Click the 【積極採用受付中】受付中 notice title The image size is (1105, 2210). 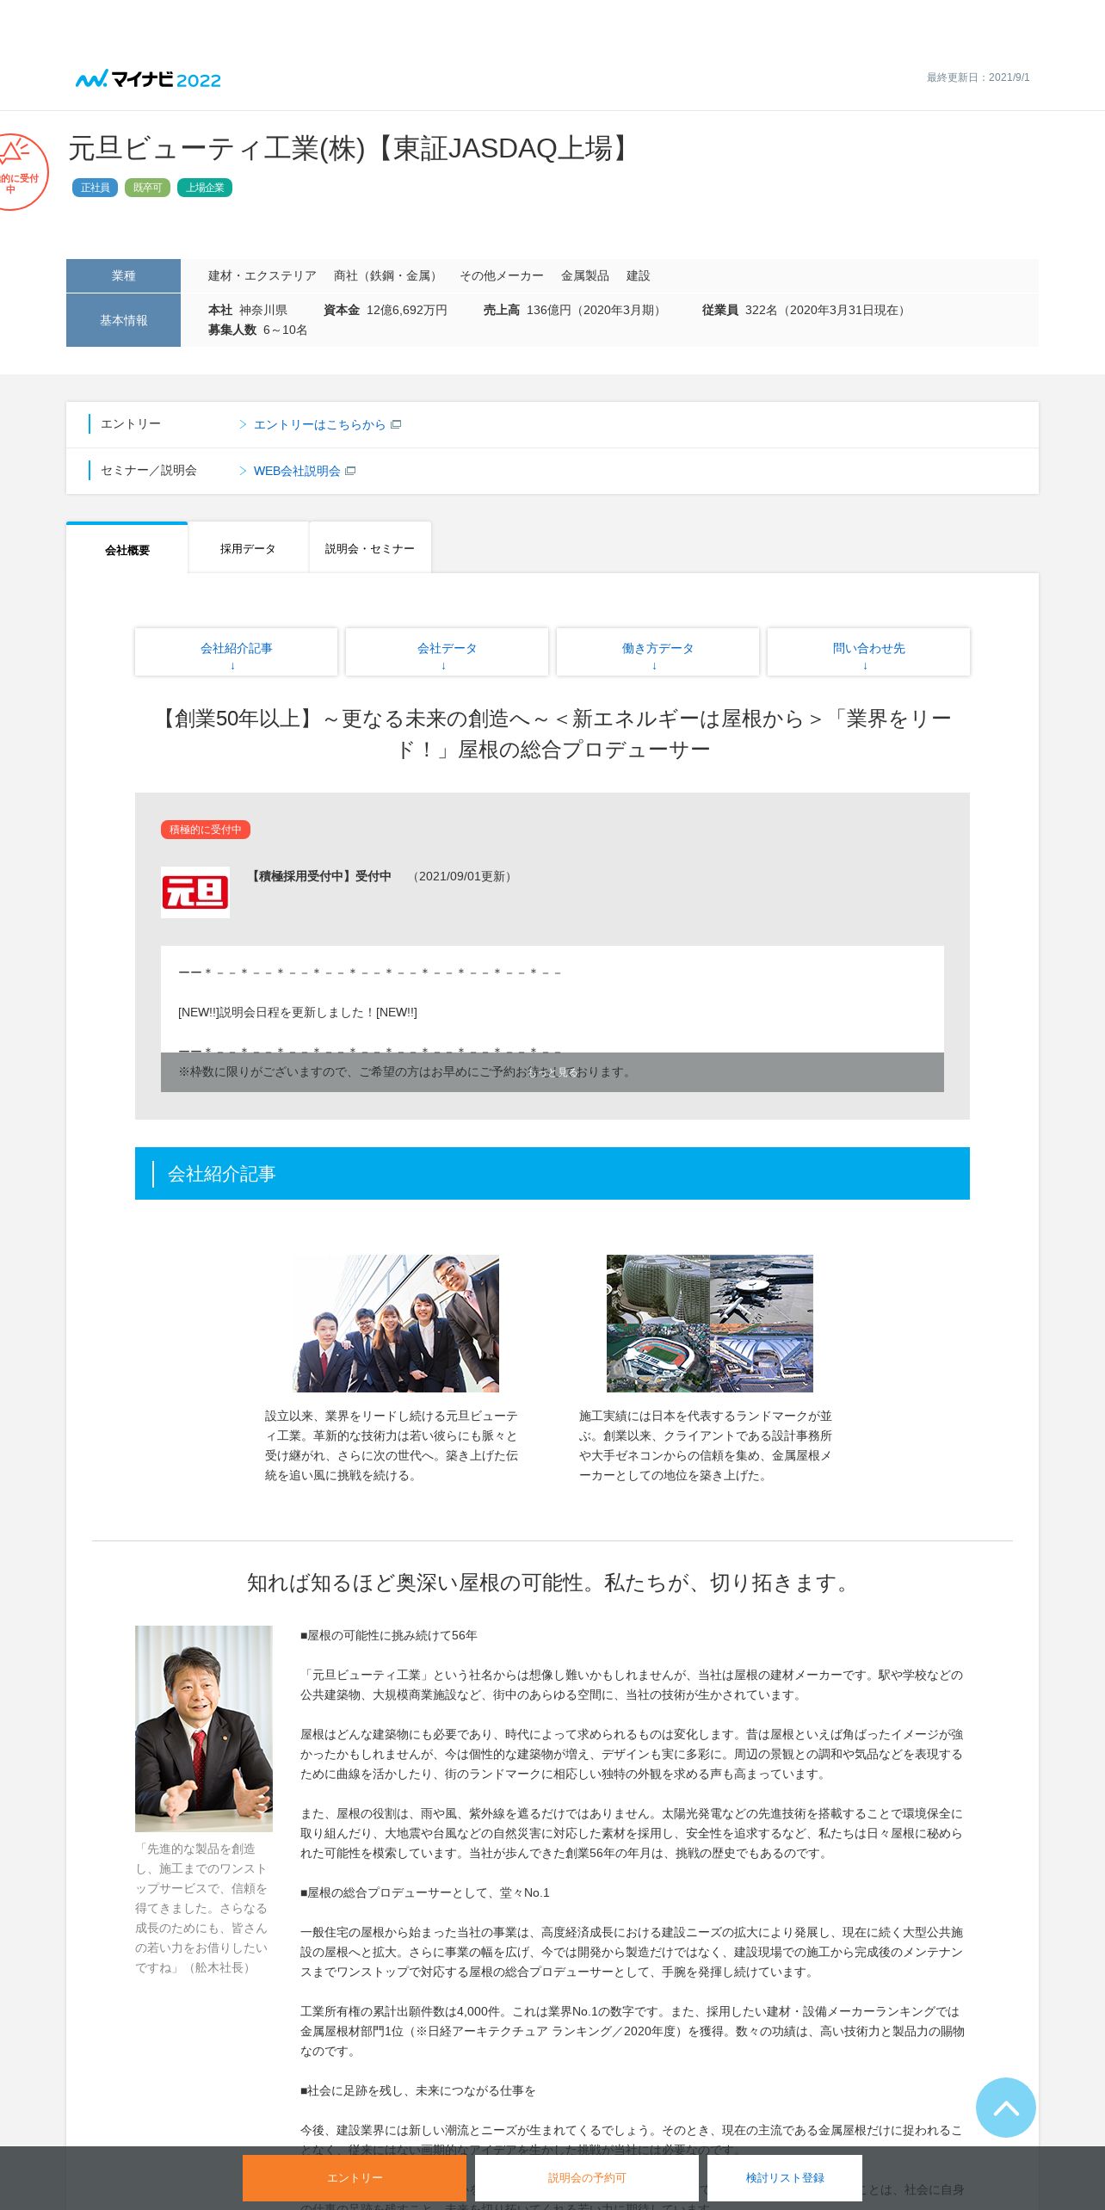coord(321,876)
